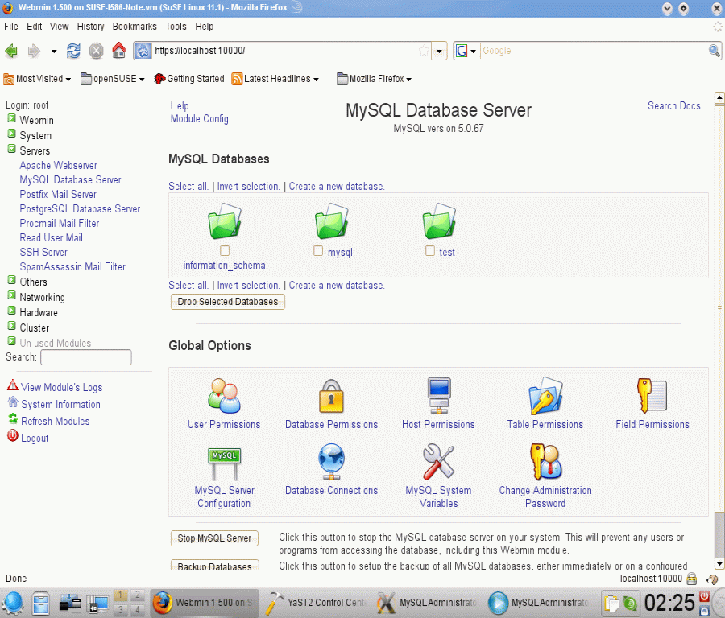Tick the test database checkbox
Viewport: 725px width, 618px height.
pos(430,251)
